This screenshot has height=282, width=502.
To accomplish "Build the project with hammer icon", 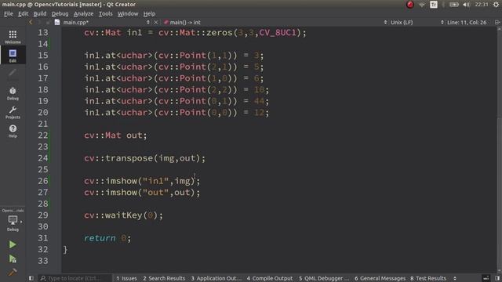I will 13,272.
